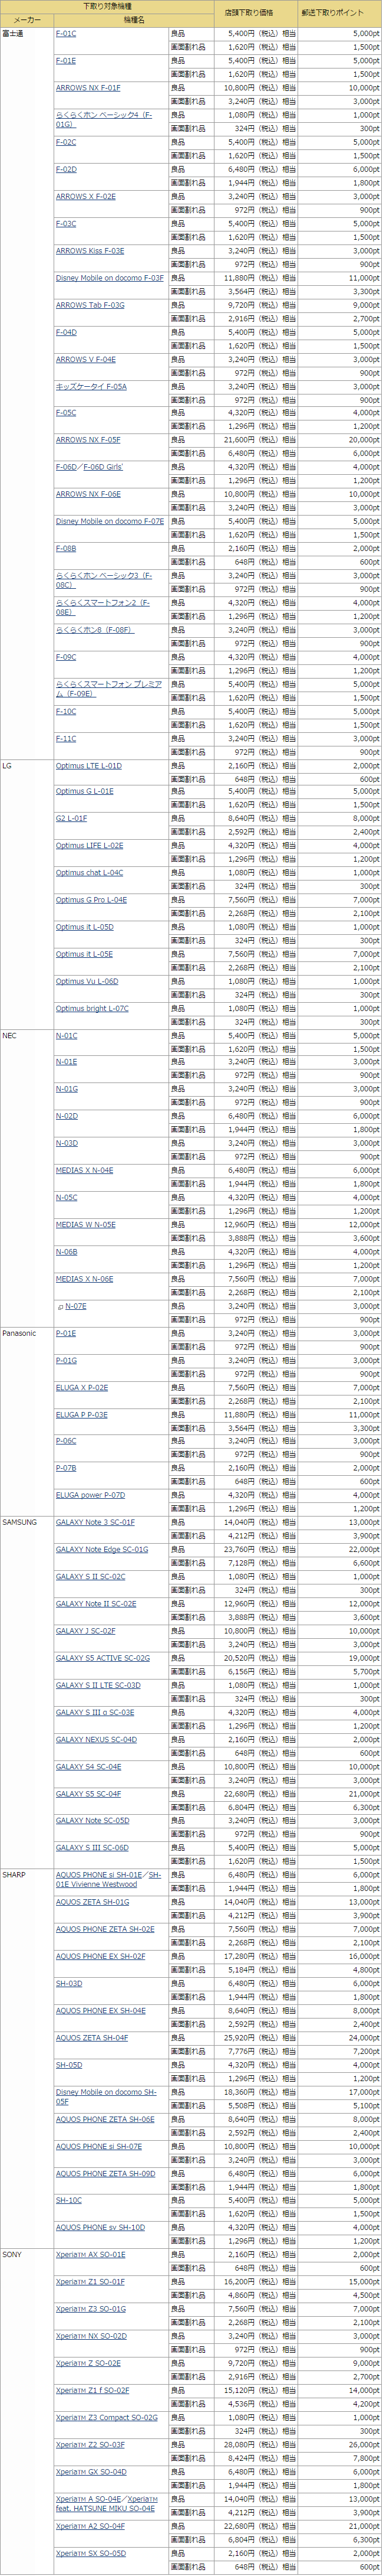383x2576 pixels.
Task: Open the N-01G model link
Action: (67, 1090)
